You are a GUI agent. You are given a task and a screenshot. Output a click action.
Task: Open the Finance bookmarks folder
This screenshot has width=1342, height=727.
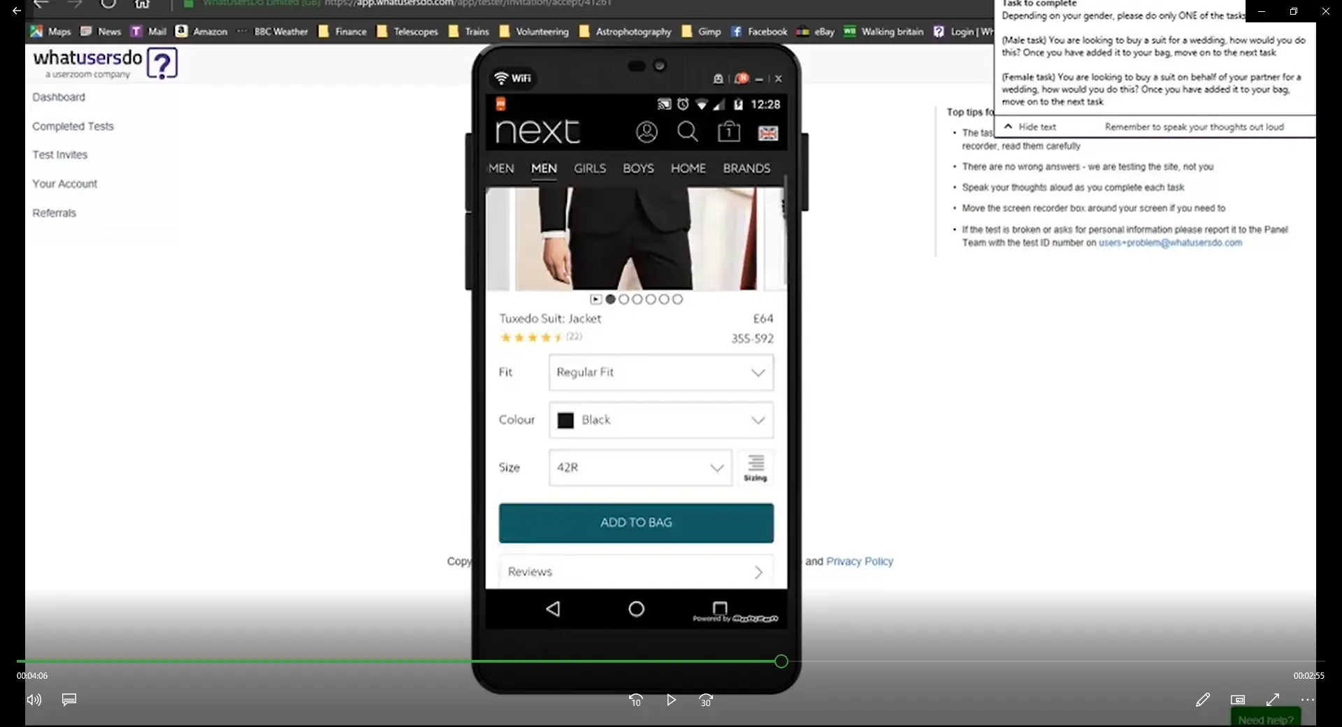342,31
